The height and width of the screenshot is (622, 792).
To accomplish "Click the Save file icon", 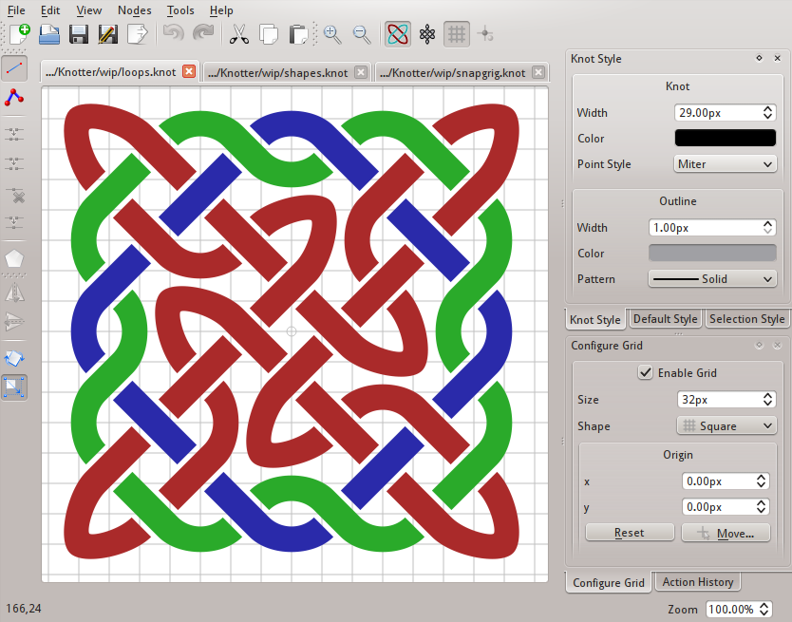I will click(x=79, y=34).
